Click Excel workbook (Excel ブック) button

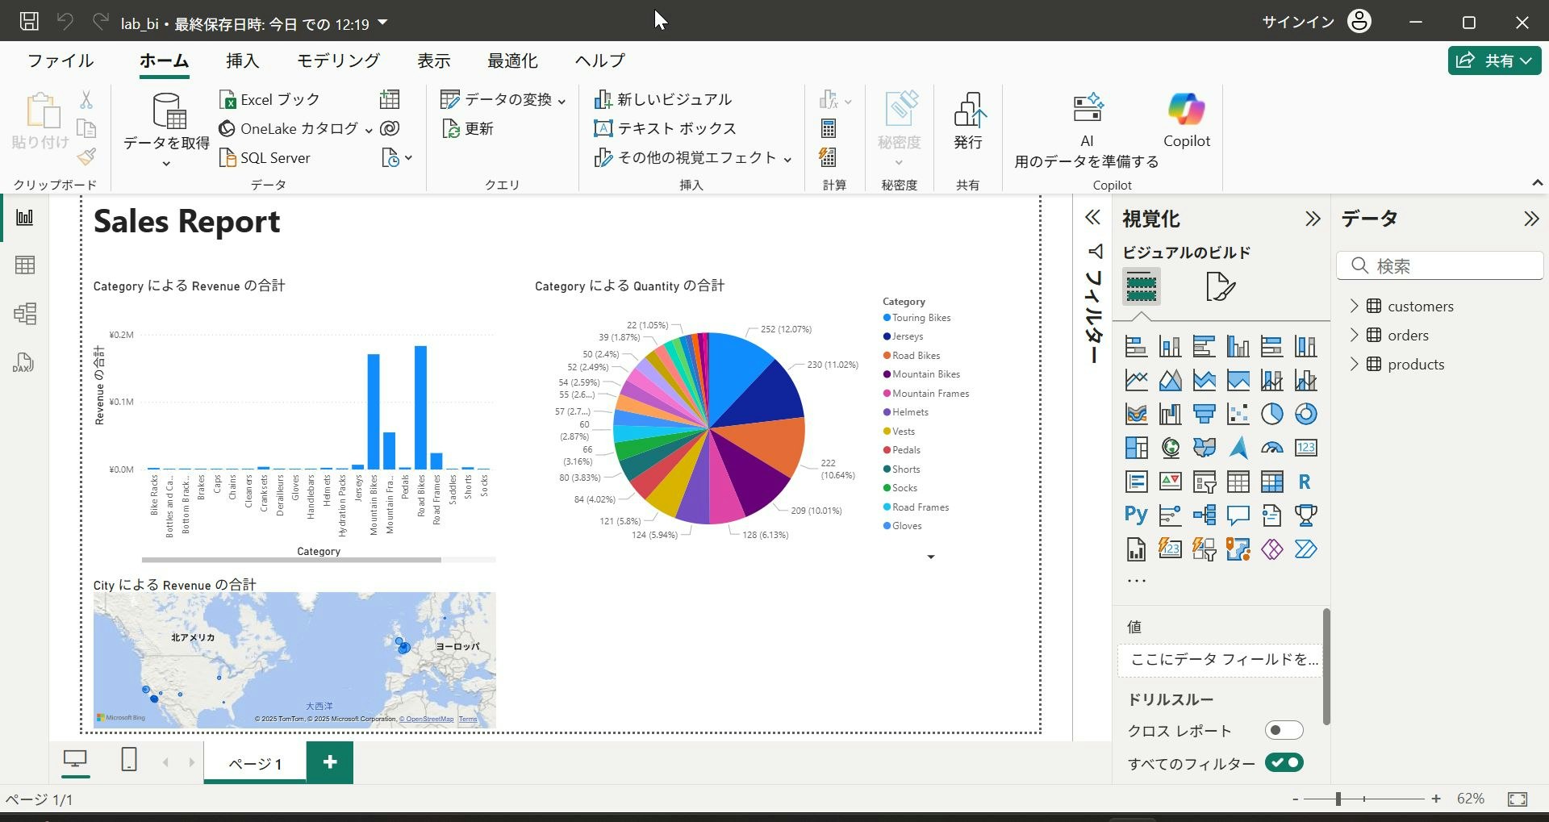270,99
